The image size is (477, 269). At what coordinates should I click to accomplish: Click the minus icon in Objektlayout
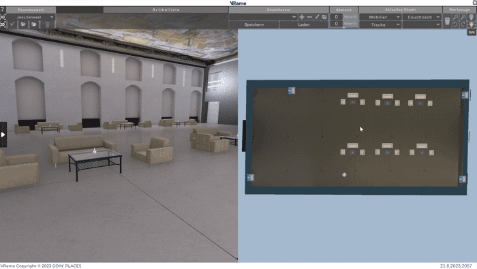pyautogui.click(x=309, y=17)
